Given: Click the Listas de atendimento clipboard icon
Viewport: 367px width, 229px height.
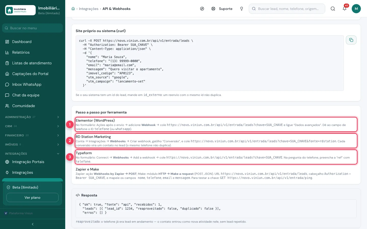Looking at the screenshot, I should 7,63.
